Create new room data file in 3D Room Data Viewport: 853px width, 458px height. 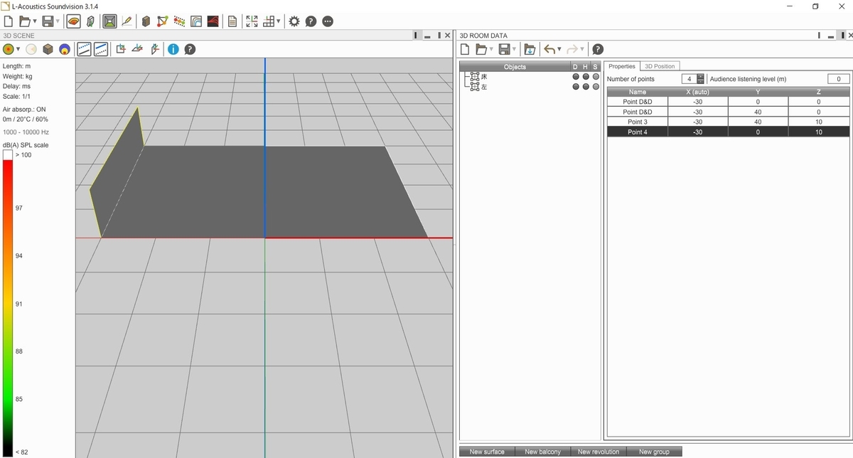[x=465, y=49]
